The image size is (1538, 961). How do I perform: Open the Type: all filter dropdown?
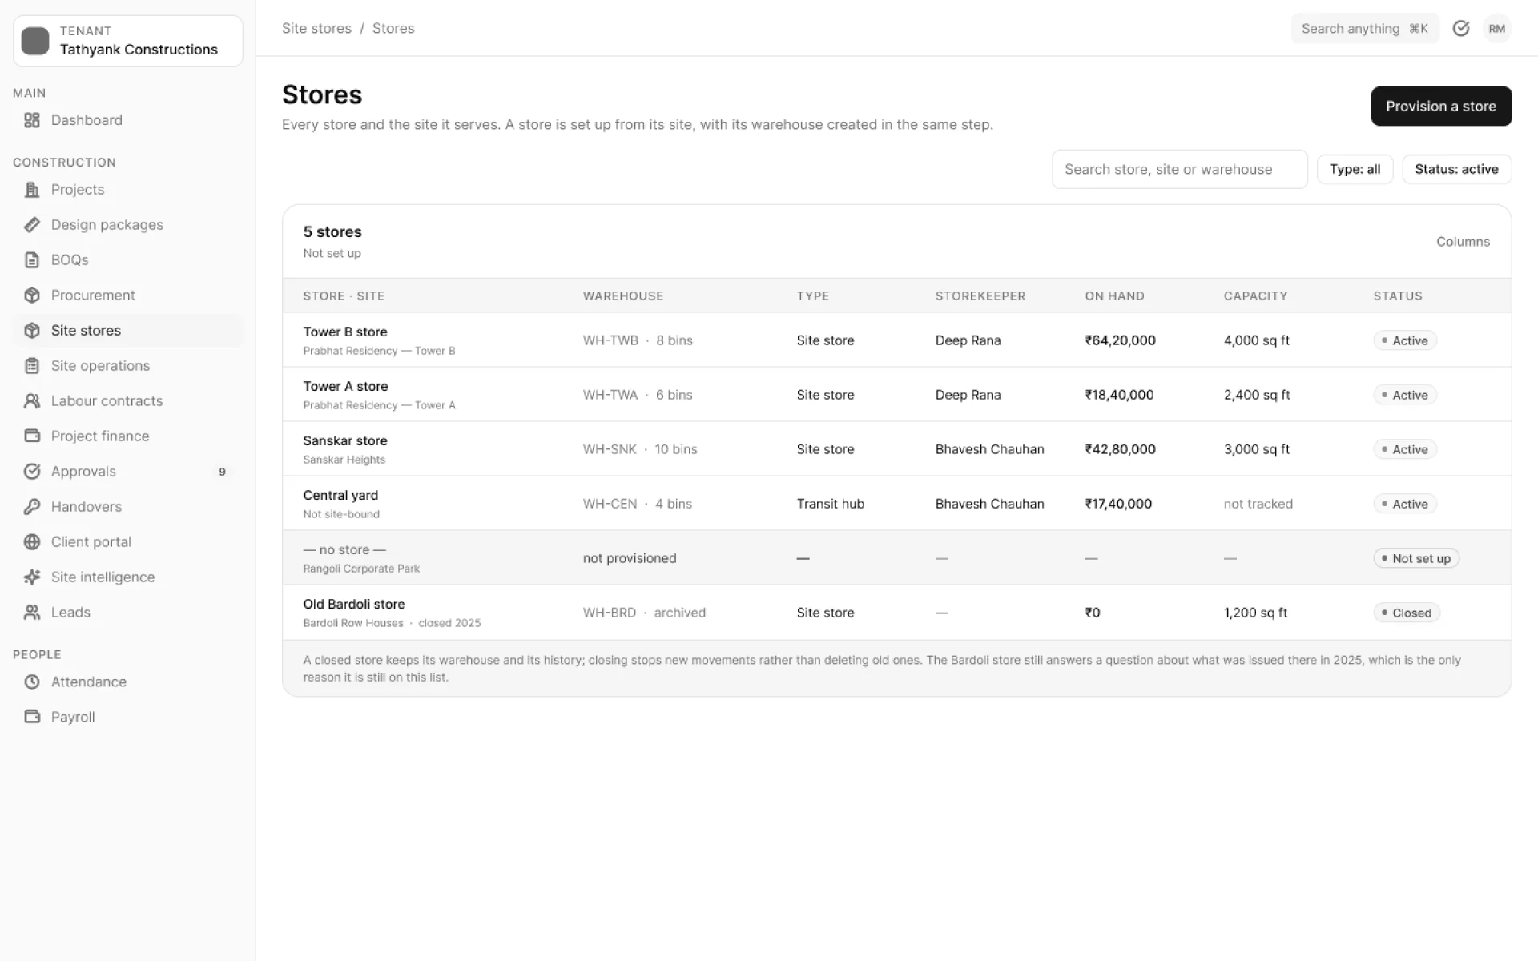1355,170
